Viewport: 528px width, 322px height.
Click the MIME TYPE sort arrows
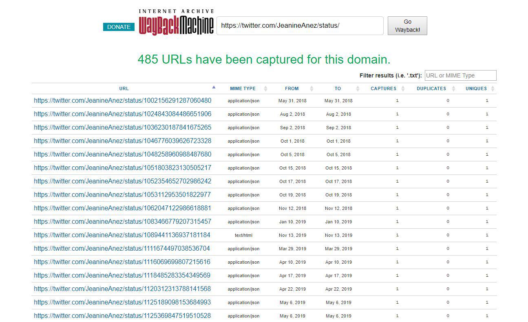[265, 88]
